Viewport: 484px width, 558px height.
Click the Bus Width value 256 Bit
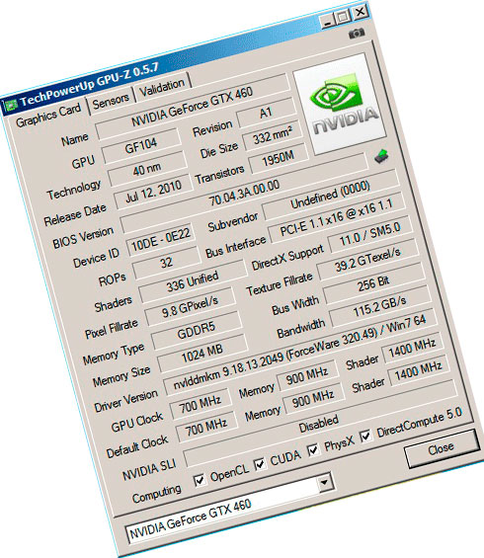373,282
